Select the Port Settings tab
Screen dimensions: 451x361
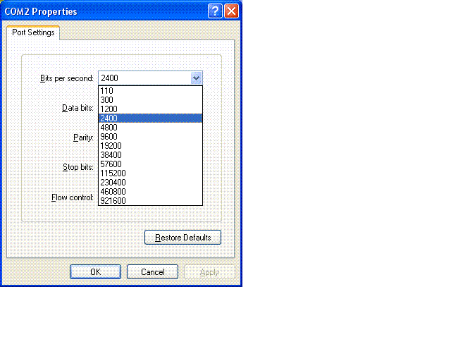click(33, 32)
